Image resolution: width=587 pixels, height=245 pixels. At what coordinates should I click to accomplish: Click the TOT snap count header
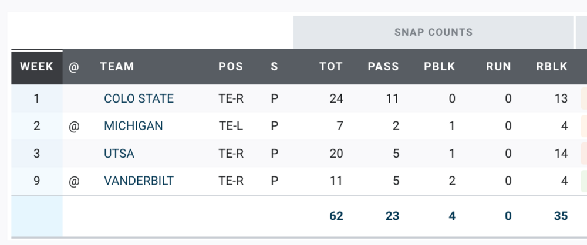(x=331, y=67)
